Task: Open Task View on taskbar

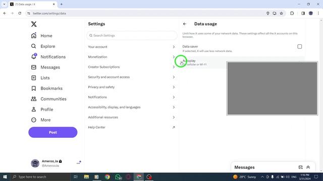Action: (76, 176)
